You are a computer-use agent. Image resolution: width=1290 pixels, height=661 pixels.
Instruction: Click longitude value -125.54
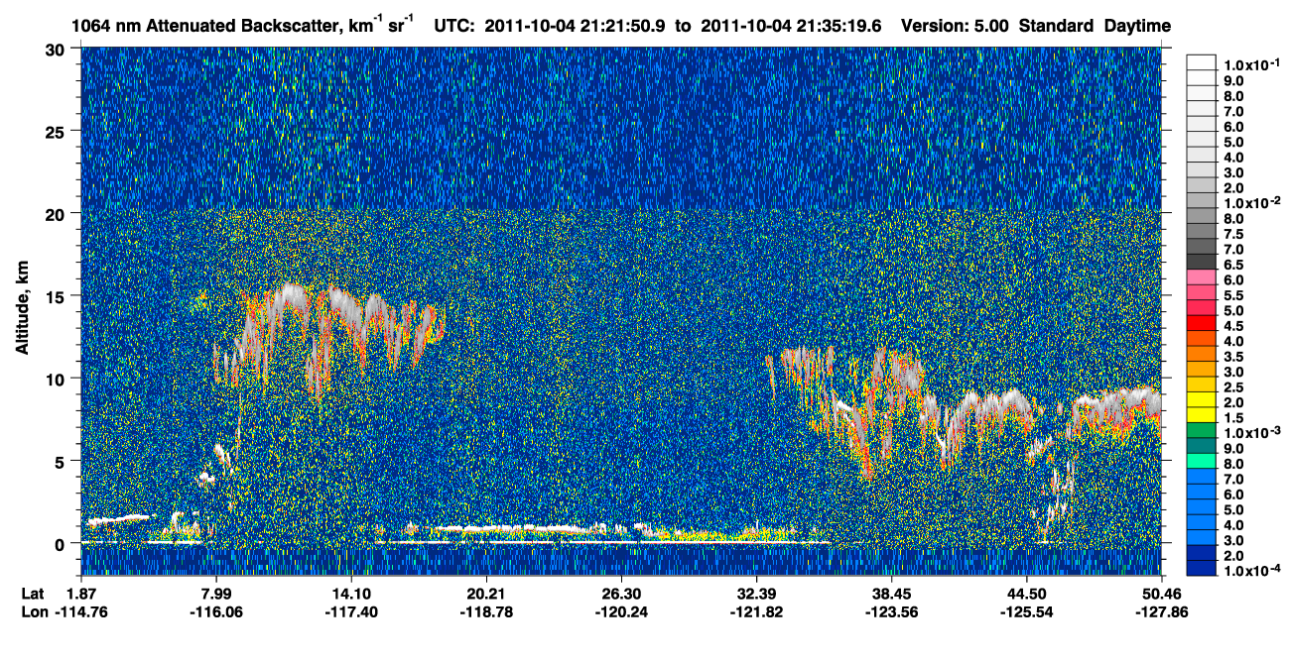point(1026,611)
